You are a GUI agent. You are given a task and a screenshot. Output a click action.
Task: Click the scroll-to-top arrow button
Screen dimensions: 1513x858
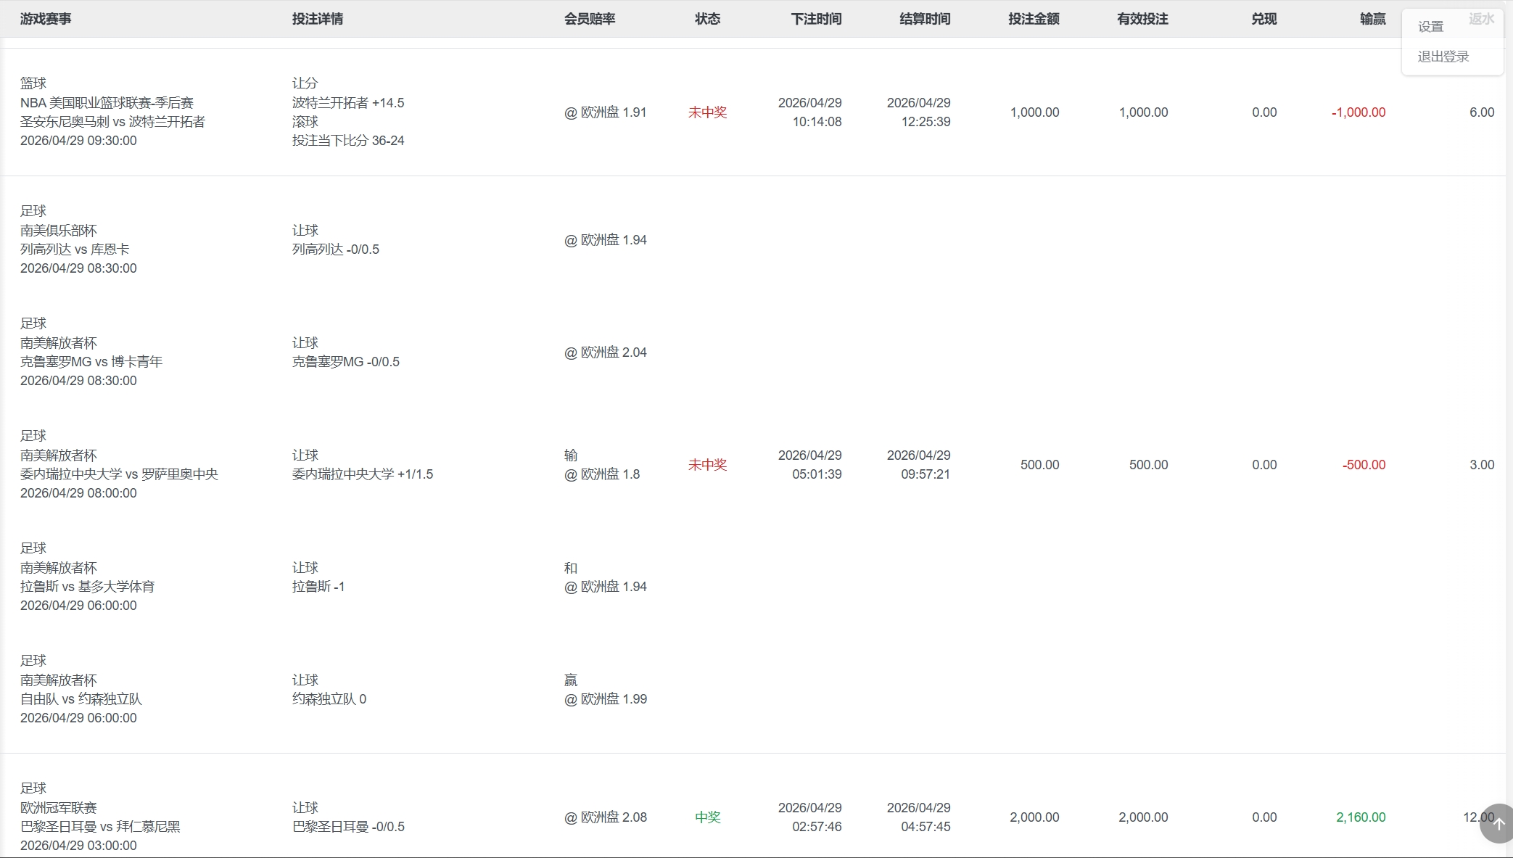(1498, 823)
